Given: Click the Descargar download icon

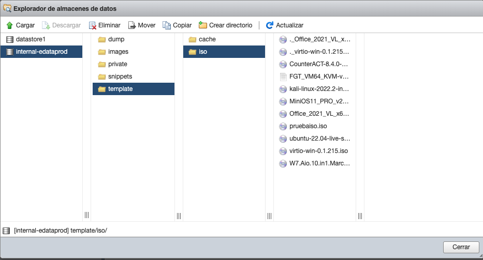Looking at the screenshot, I should [46, 25].
